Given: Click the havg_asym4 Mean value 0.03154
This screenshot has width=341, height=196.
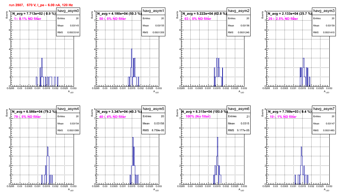Looking at the screenshot, I should point(74,123).
